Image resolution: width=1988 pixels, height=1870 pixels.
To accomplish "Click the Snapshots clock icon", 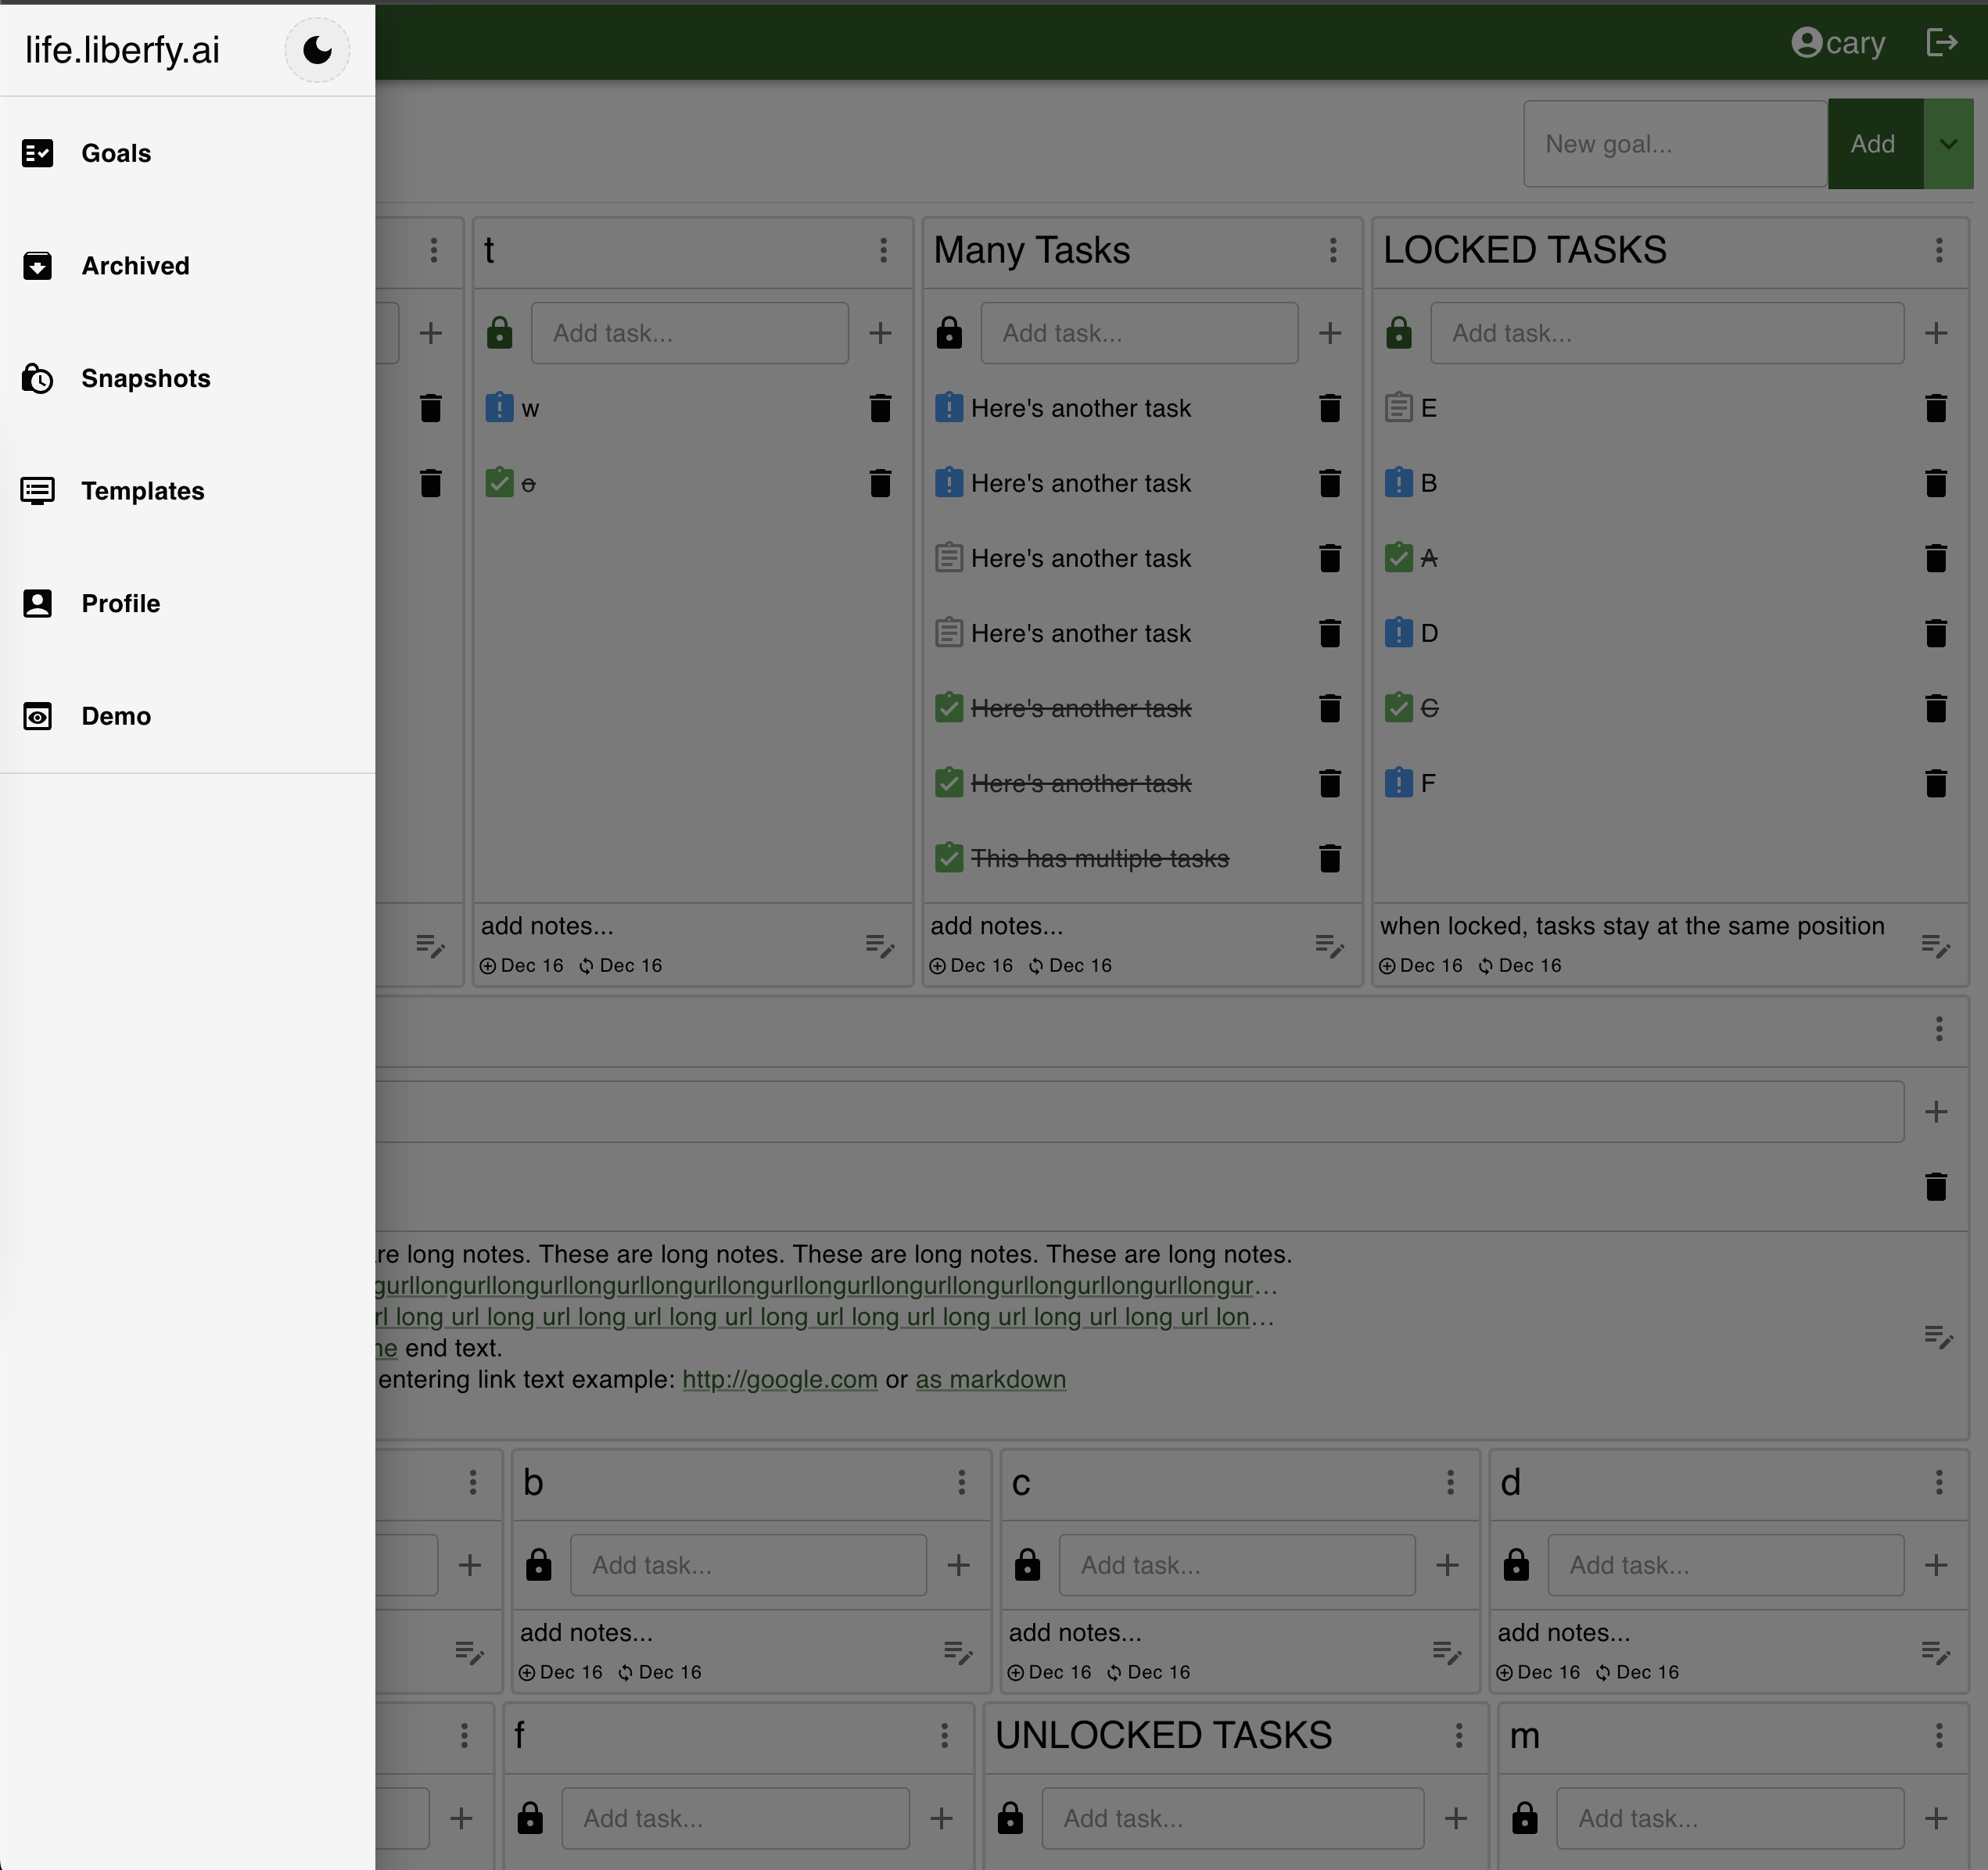I will click(x=38, y=379).
